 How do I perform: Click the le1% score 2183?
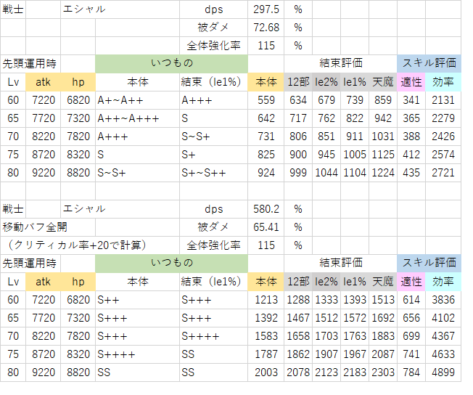(x=355, y=372)
